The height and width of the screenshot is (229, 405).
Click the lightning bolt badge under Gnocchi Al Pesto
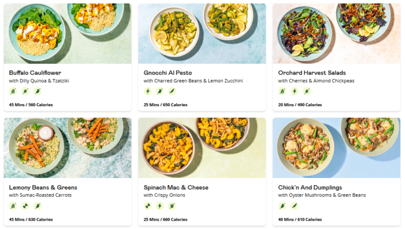point(160,91)
